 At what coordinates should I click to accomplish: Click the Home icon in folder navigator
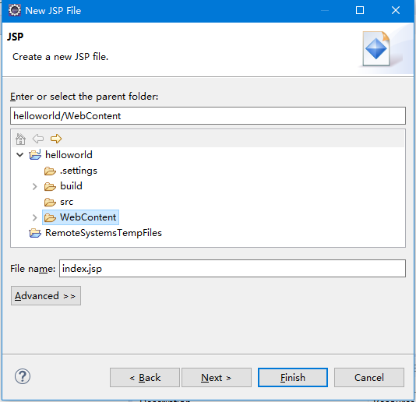point(20,139)
